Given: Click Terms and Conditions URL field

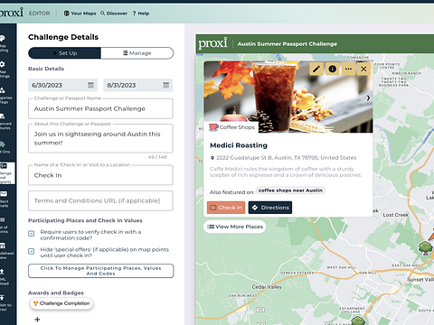Looking at the screenshot, I should [100, 200].
